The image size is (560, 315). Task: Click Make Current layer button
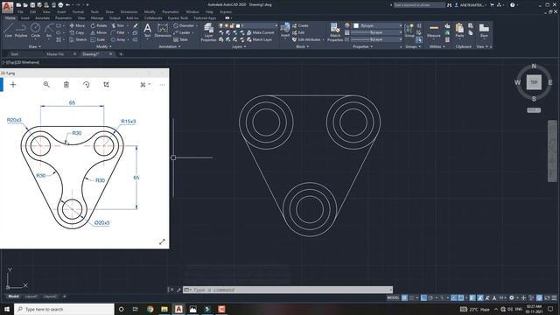pyautogui.click(x=261, y=32)
